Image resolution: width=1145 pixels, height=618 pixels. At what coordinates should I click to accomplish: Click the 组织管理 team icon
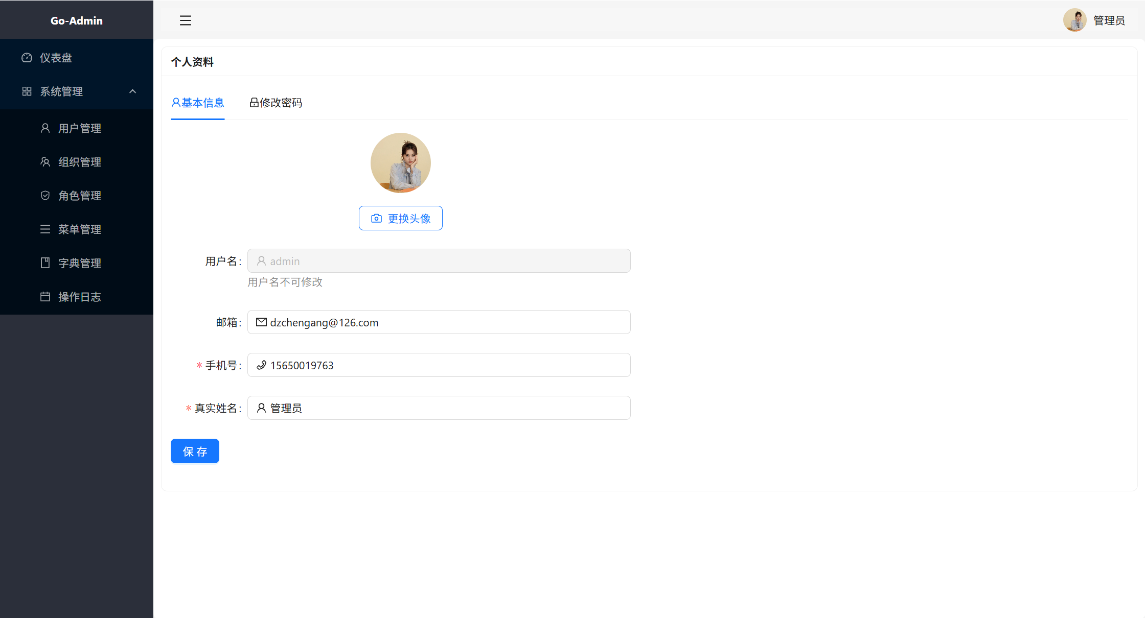(45, 162)
